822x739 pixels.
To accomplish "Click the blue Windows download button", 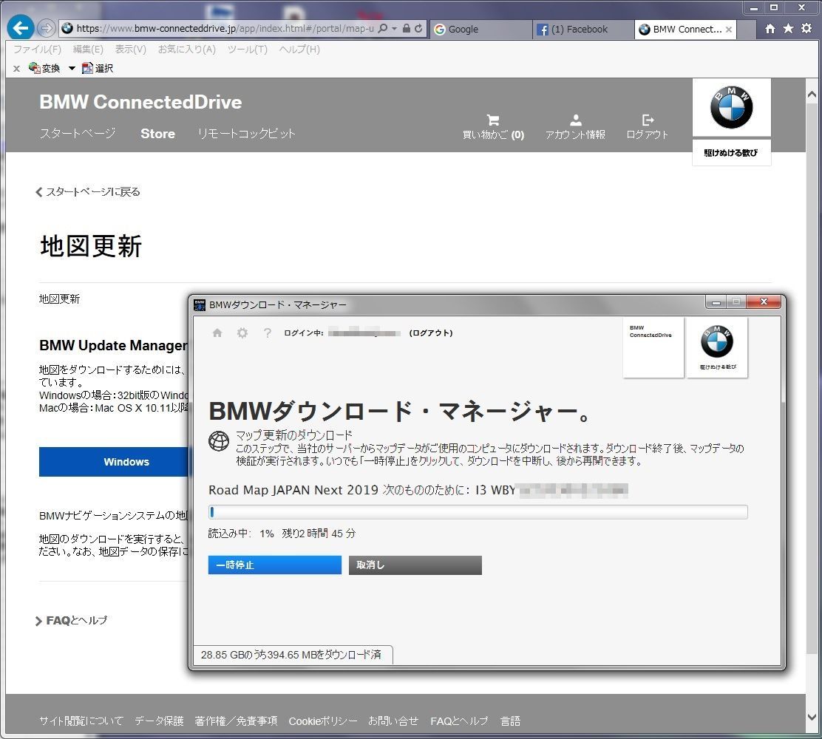I will coord(115,462).
